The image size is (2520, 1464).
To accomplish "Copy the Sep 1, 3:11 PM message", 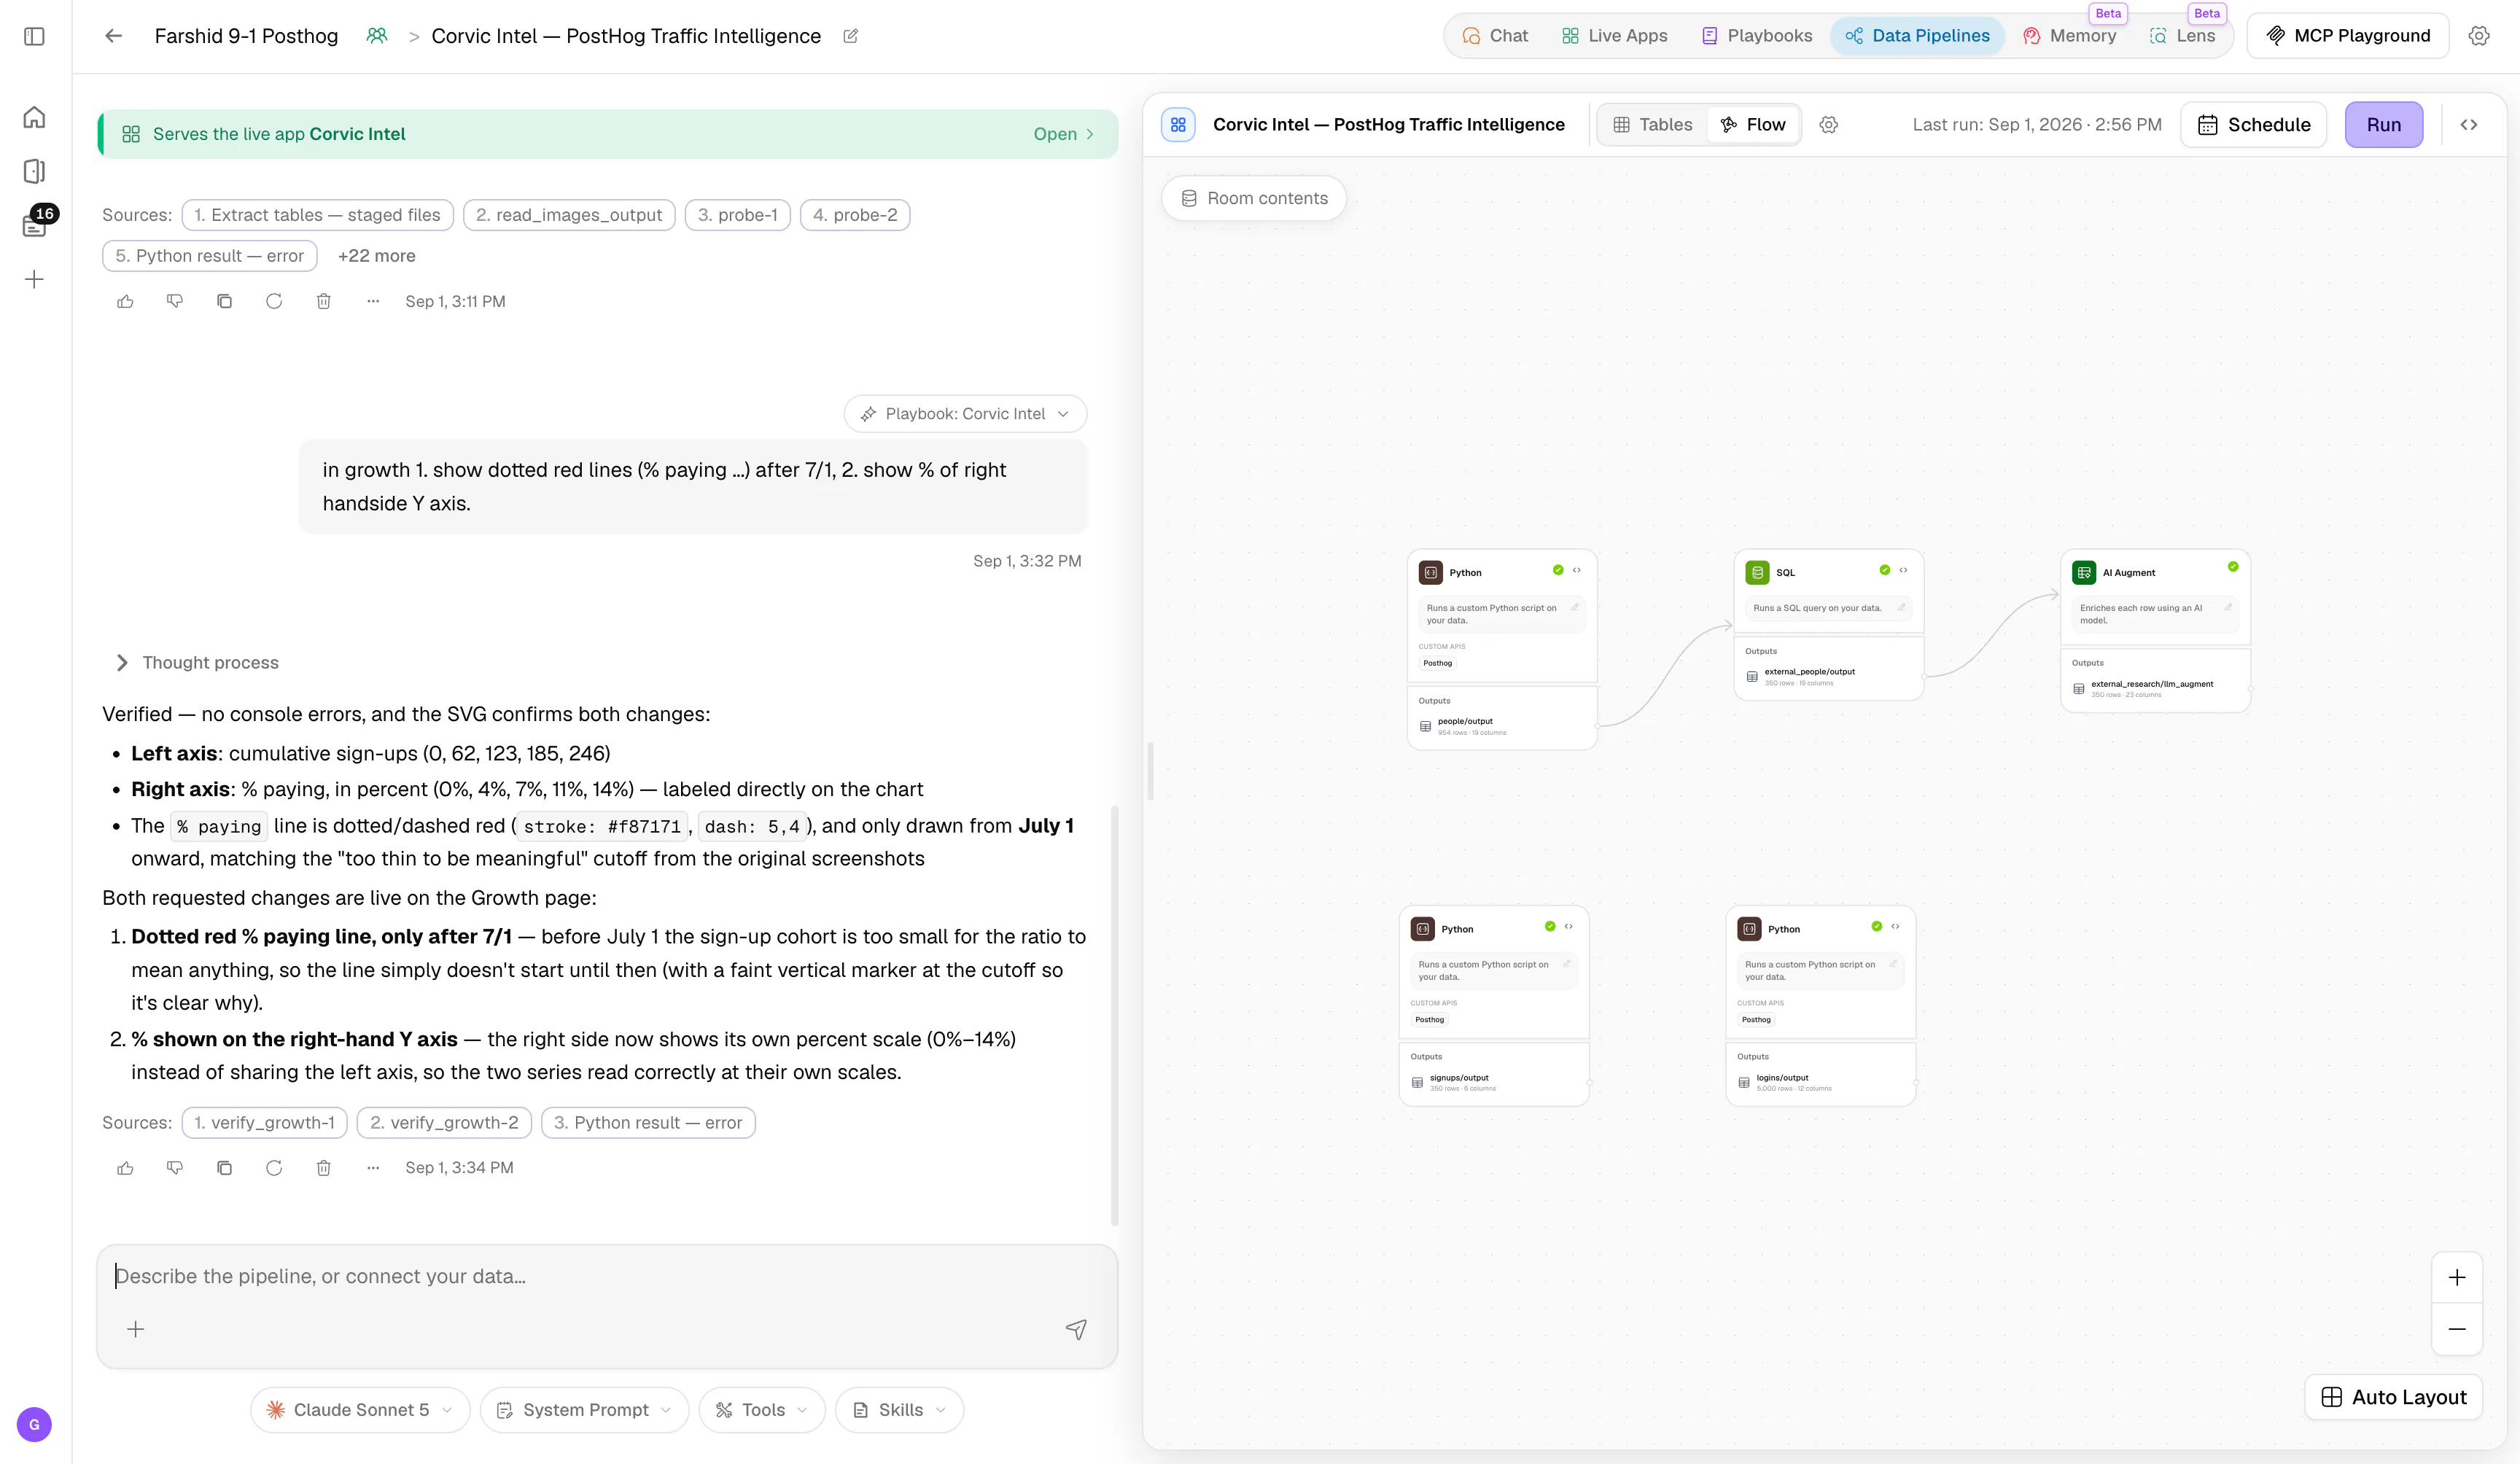I will (224, 301).
